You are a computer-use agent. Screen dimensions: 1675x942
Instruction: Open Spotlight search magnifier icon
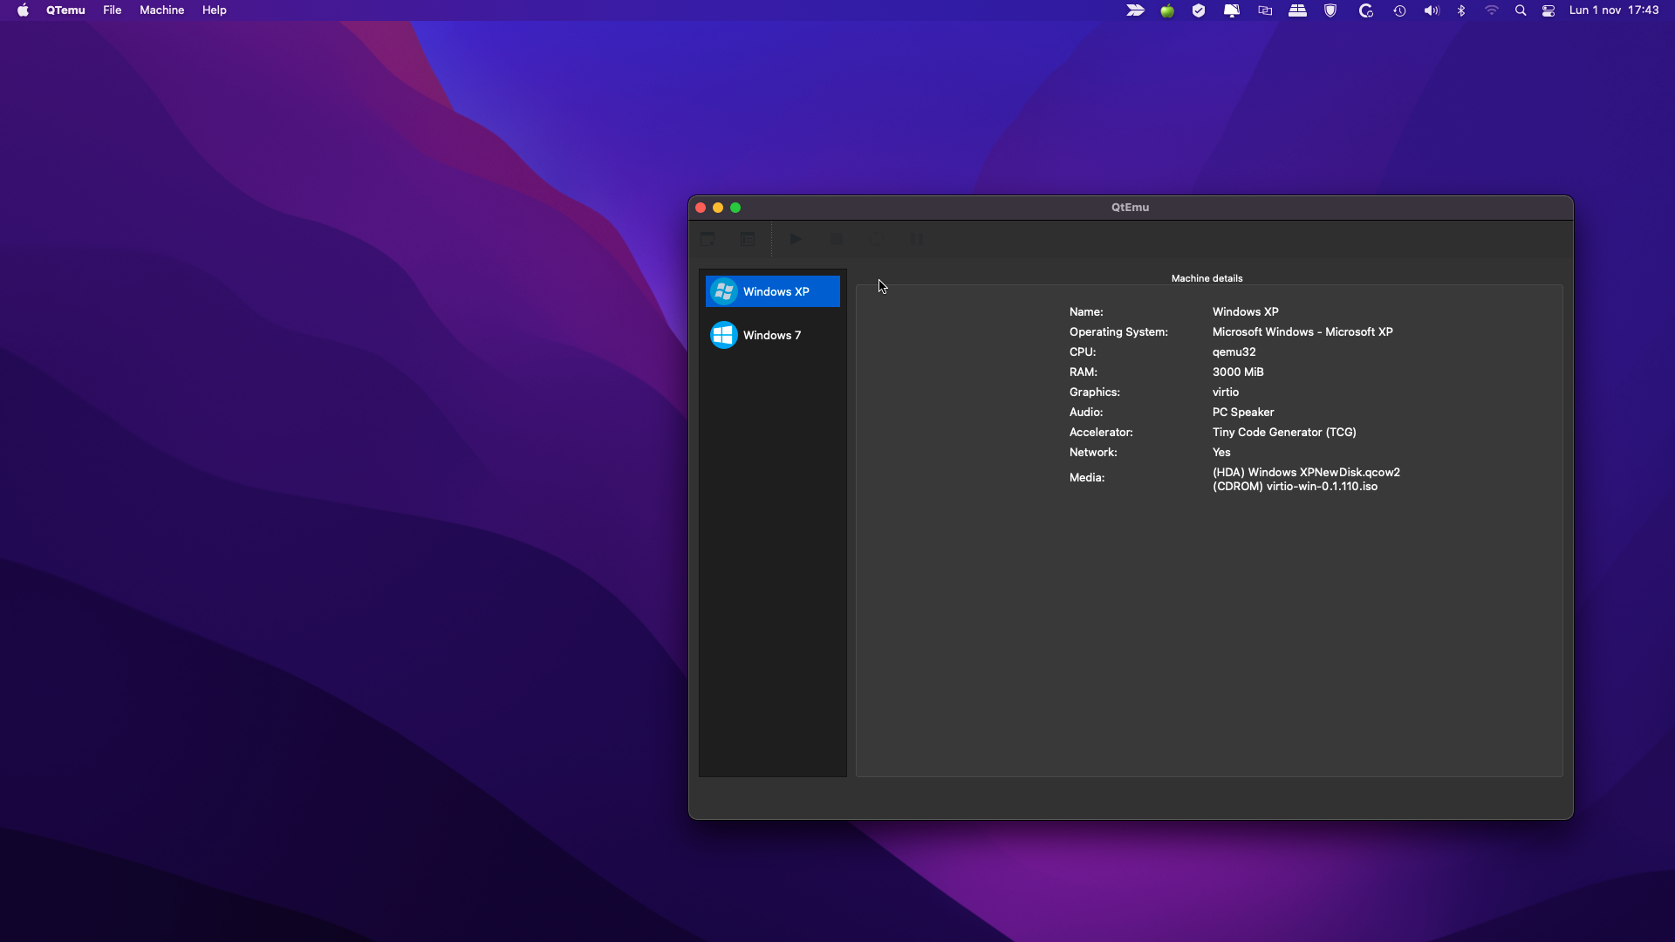(x=1521, y=10)
